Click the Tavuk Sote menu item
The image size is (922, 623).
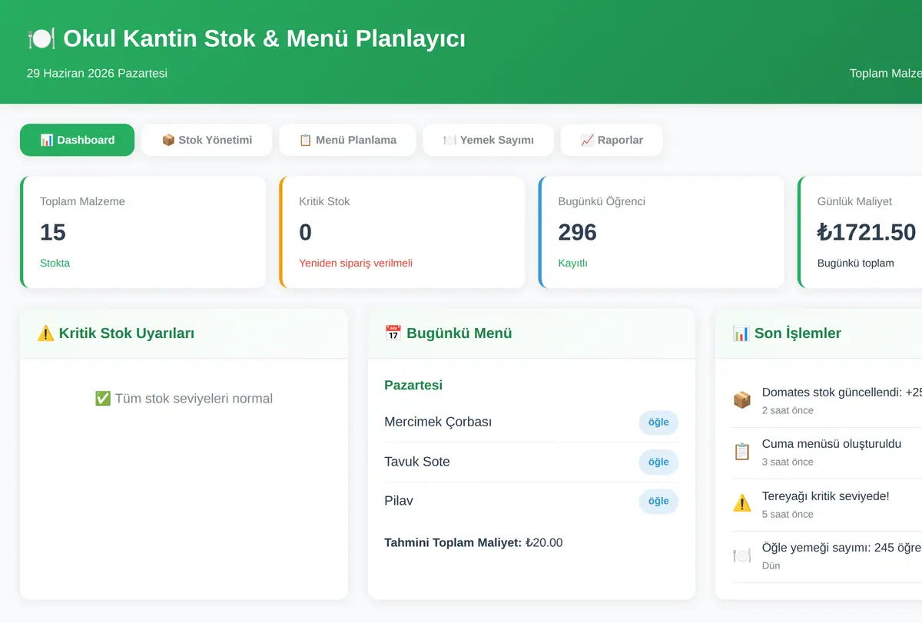(x=417, y=462)
